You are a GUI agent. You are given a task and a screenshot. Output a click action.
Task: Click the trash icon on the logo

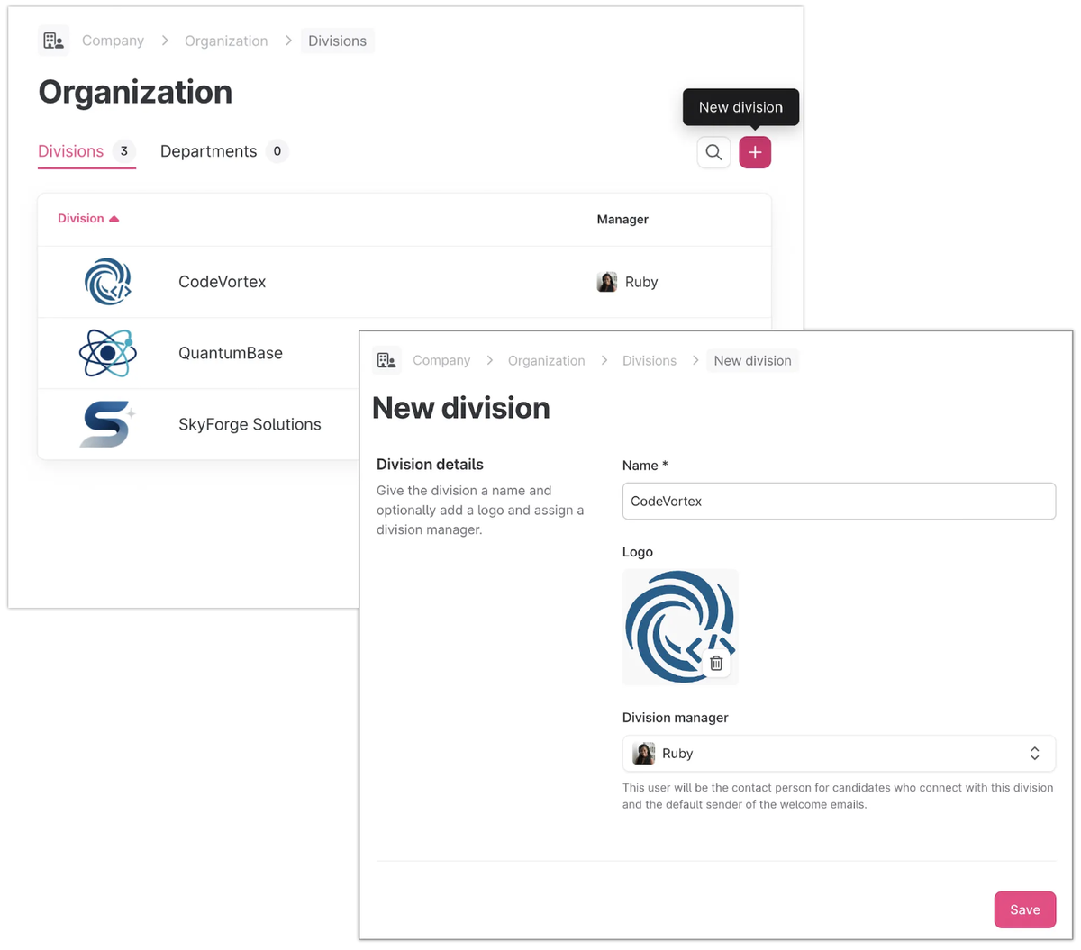pos(716,664)
